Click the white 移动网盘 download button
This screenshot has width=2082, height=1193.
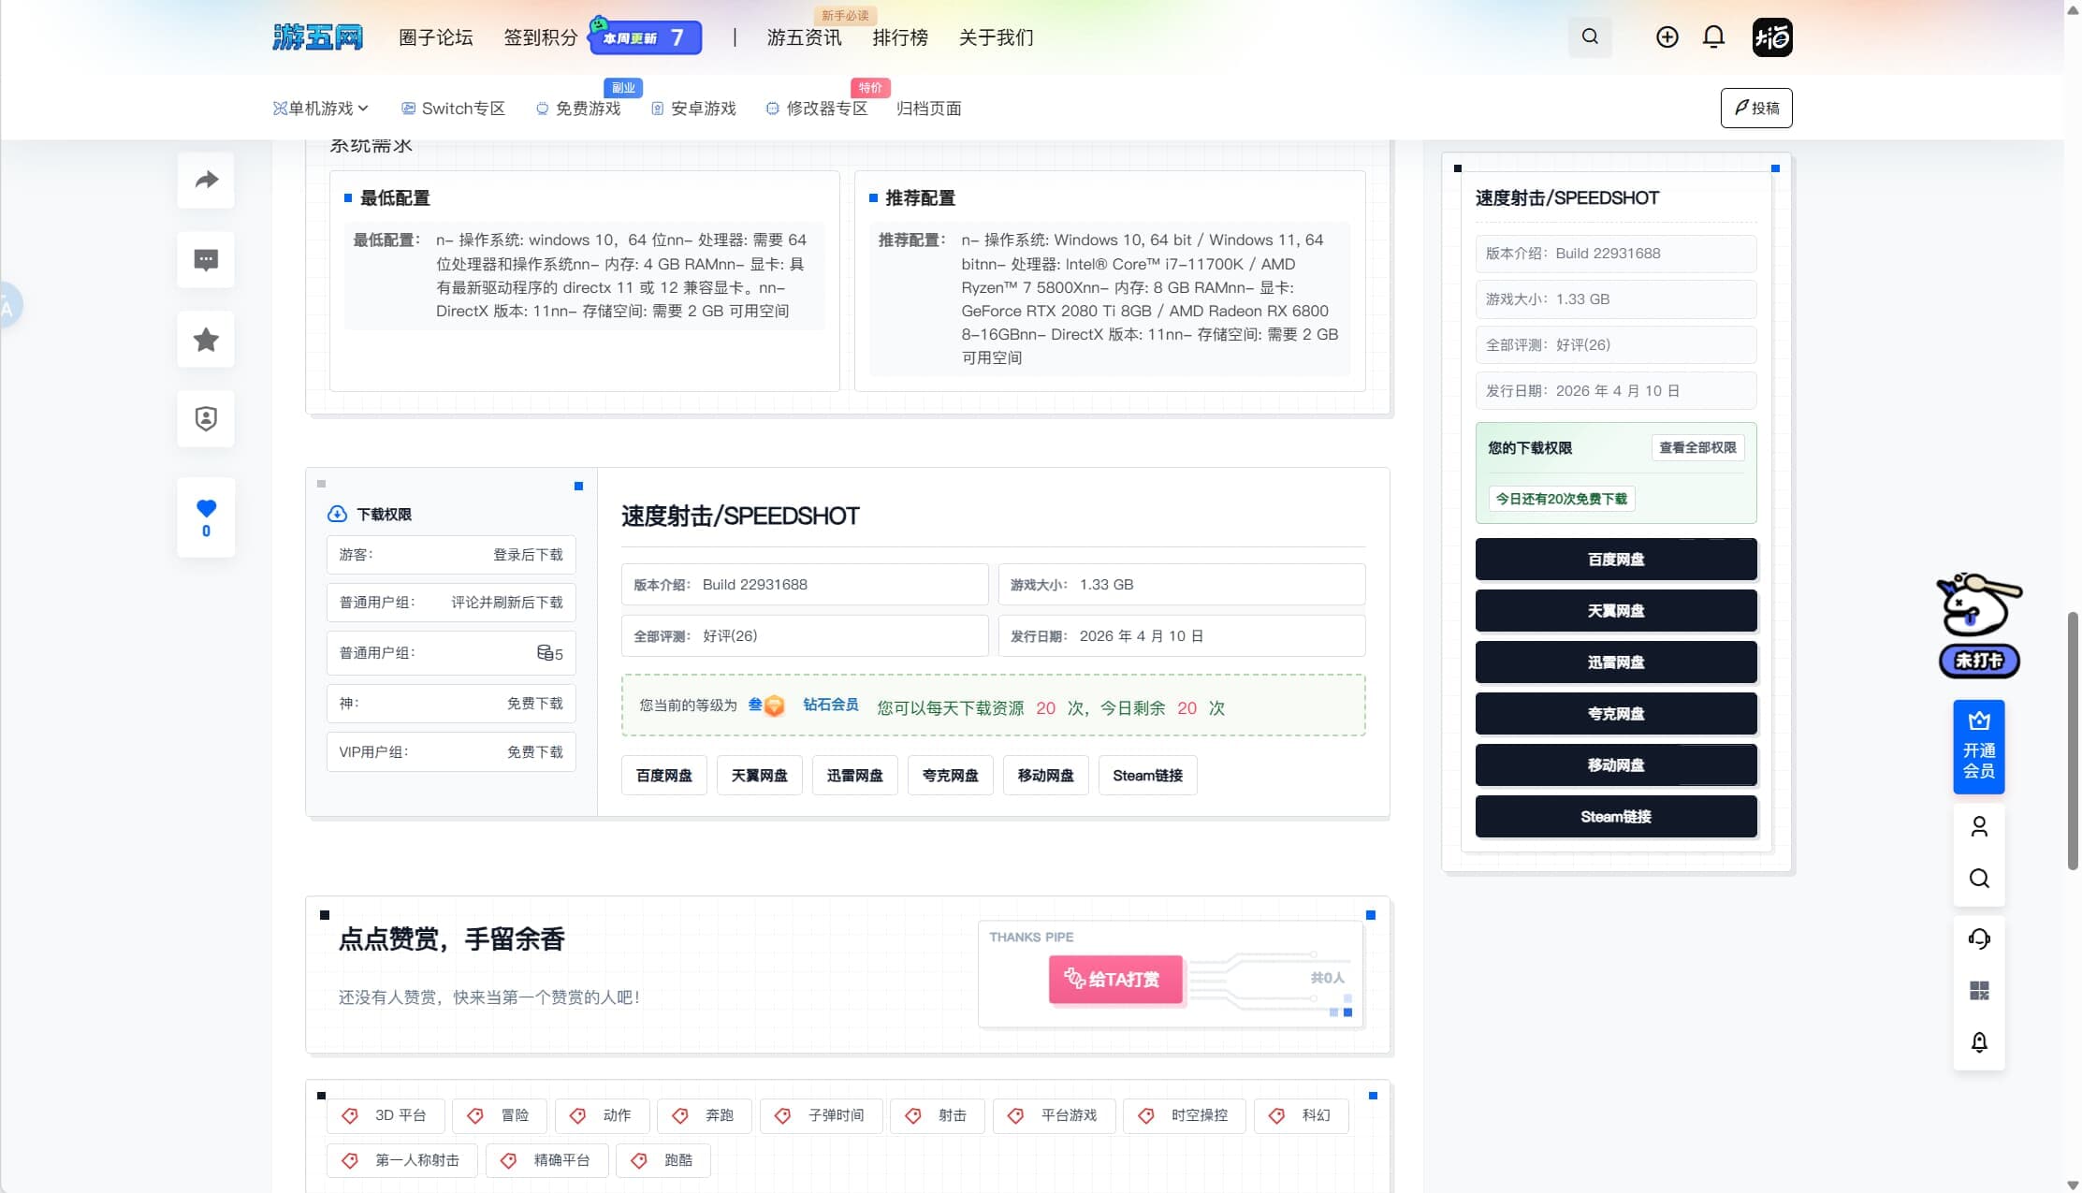pos(1046,776)
